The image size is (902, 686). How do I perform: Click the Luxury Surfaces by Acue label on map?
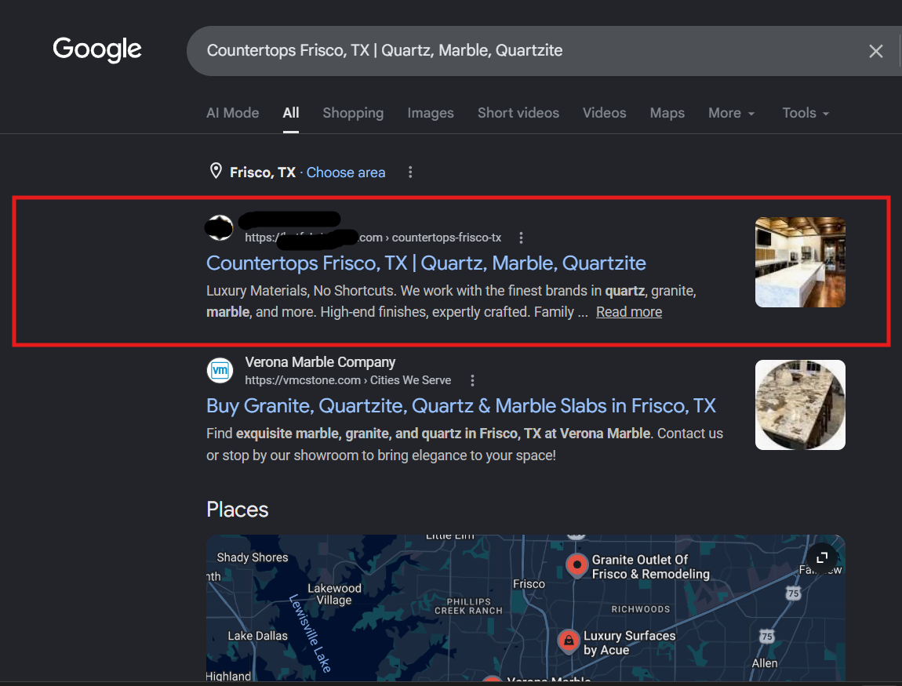point(629,643)
